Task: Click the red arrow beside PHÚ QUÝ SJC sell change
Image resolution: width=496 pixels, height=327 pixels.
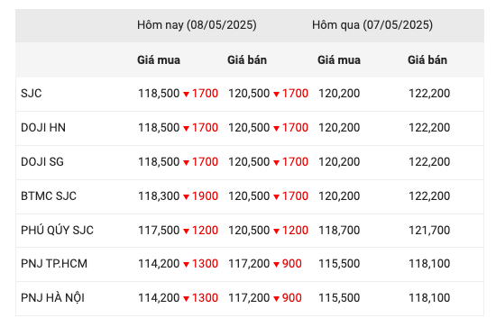Action: coord(277,231)
